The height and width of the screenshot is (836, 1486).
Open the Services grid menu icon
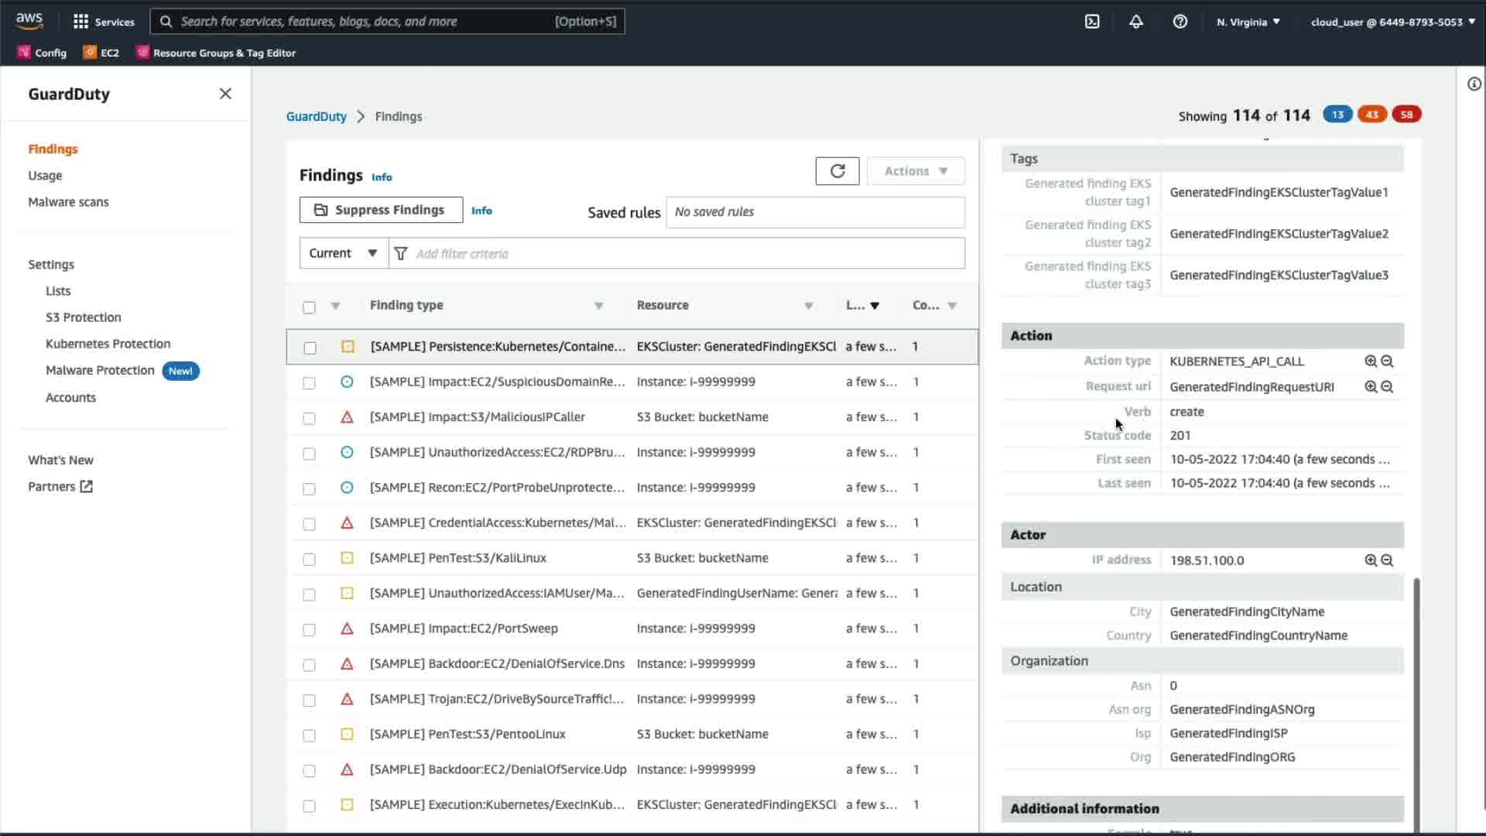pos(80,22)
